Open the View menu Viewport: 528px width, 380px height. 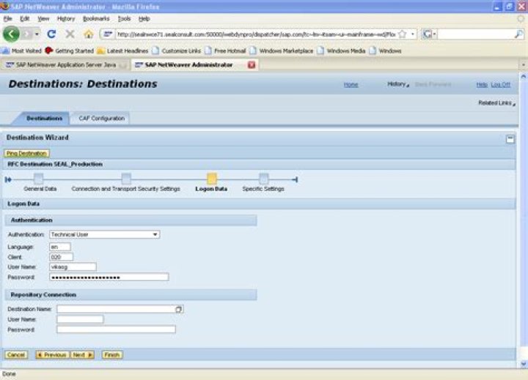point(43,18)
